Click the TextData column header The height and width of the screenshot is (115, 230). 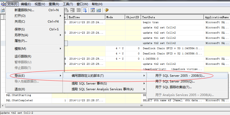(x=173, y=17)
